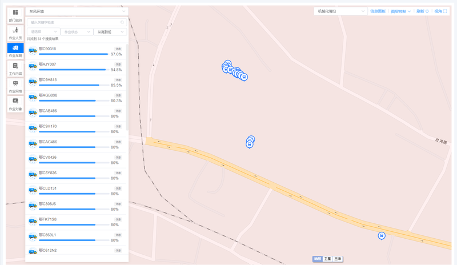Switch to the 作业网格 sidebar icon
The image size is (457, 265).
[15, 87]
